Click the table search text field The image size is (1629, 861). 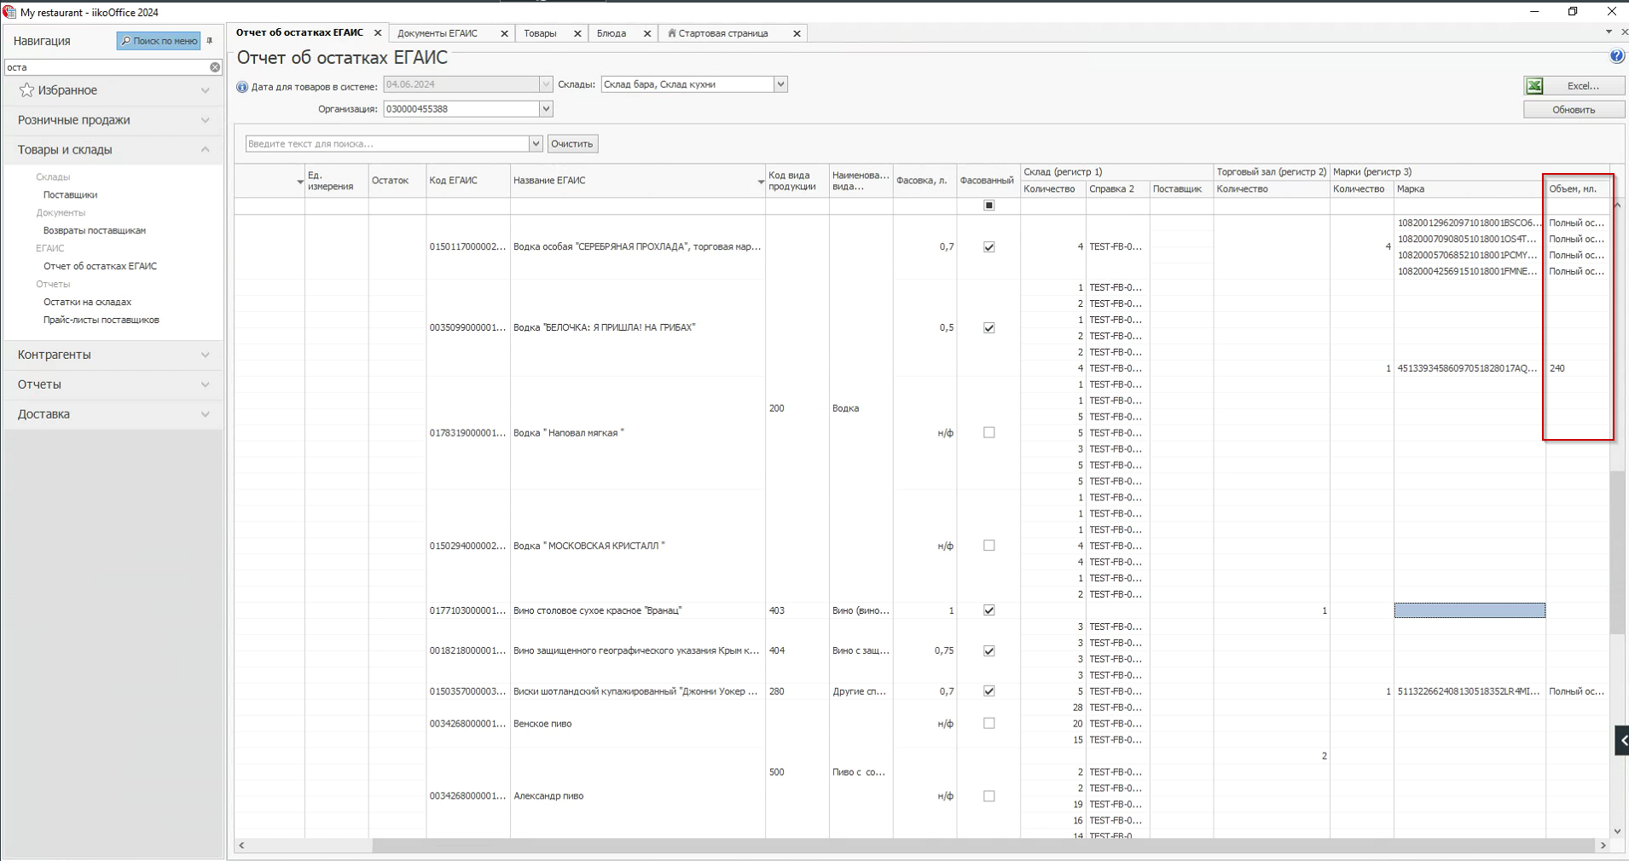(388, 144)
